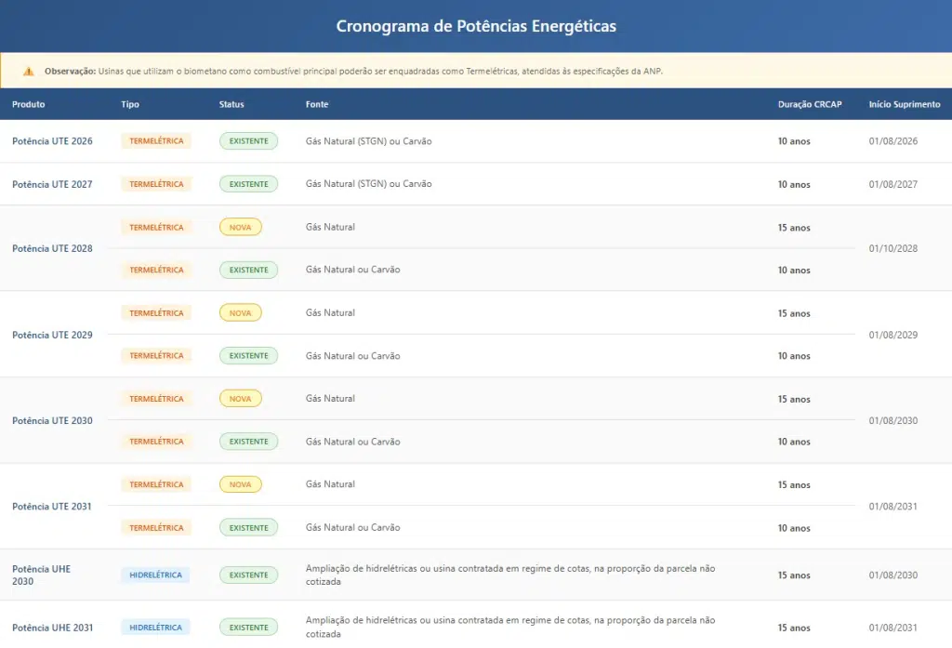Click the Início Suprimento column header
Viewport: 952px width, 648px height.
click(904, 104)
